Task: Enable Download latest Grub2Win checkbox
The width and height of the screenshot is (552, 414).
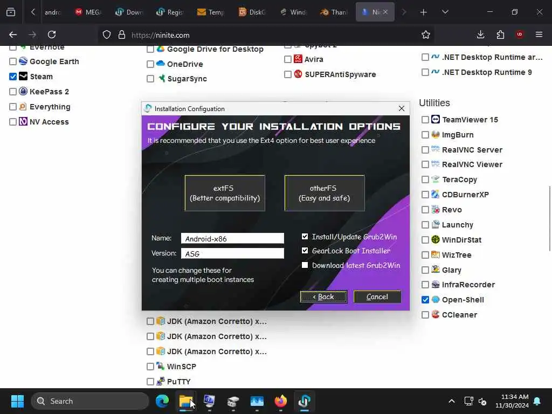Action: point(305,265)
